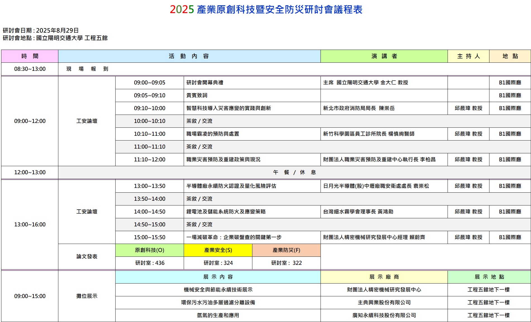Click the 08:30~13:00 time cell
Viewport: 531px width, 322px height.
(x=30, y=69)
